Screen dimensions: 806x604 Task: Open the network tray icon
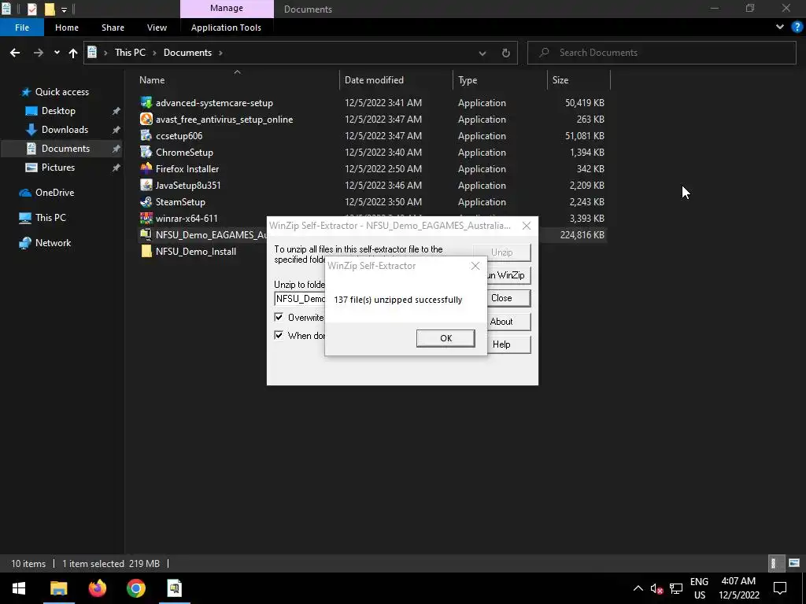(x=676, y=588)
